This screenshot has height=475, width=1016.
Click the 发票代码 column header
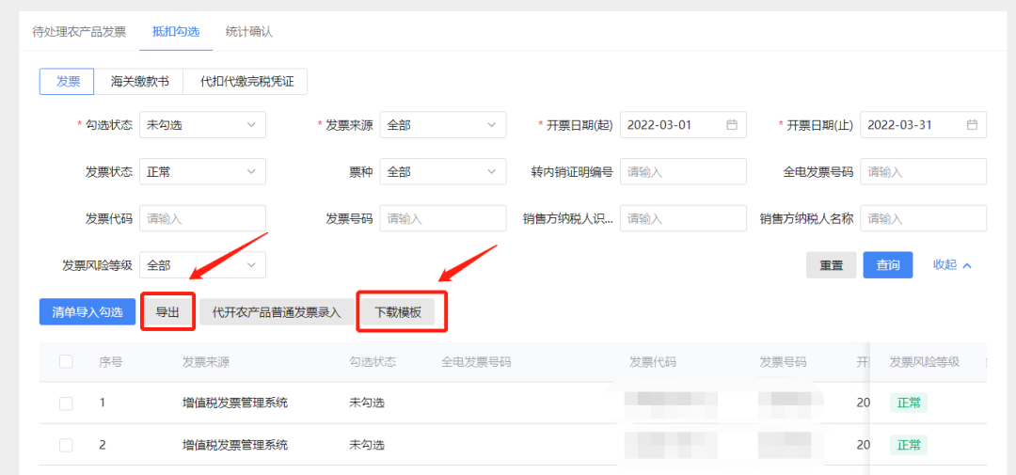coord(653,361)
